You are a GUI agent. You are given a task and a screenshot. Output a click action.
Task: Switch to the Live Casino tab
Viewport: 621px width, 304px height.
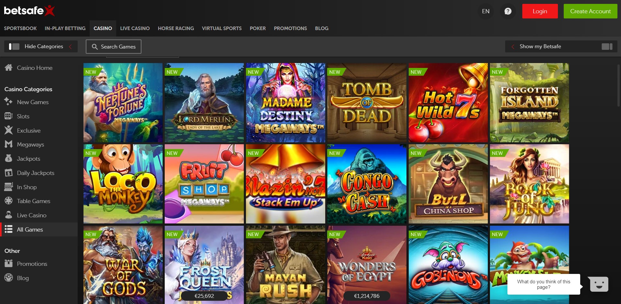[135, 28]
